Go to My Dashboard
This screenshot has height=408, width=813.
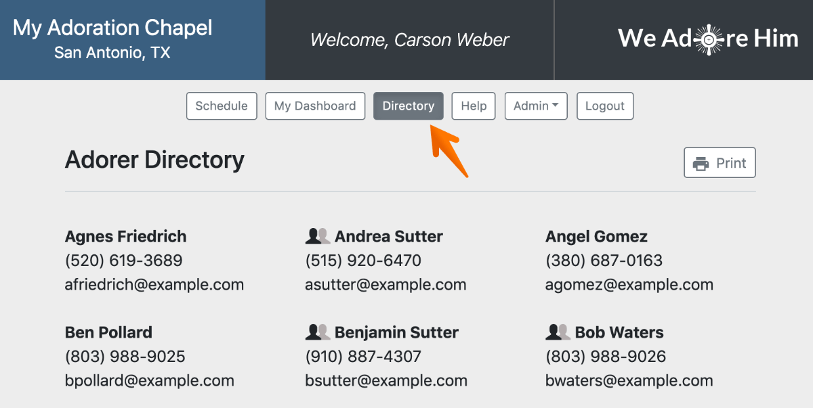pos(315,106)
